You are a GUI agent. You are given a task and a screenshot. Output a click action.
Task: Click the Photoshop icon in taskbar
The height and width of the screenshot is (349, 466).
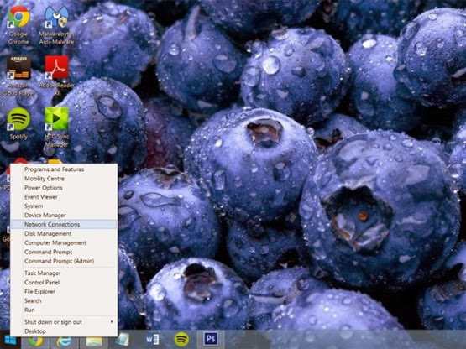pyautogui.click(x=211, y=339)
